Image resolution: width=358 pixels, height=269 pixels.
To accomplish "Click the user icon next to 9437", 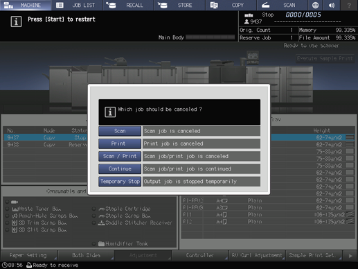I will click(x=247, y=21).
